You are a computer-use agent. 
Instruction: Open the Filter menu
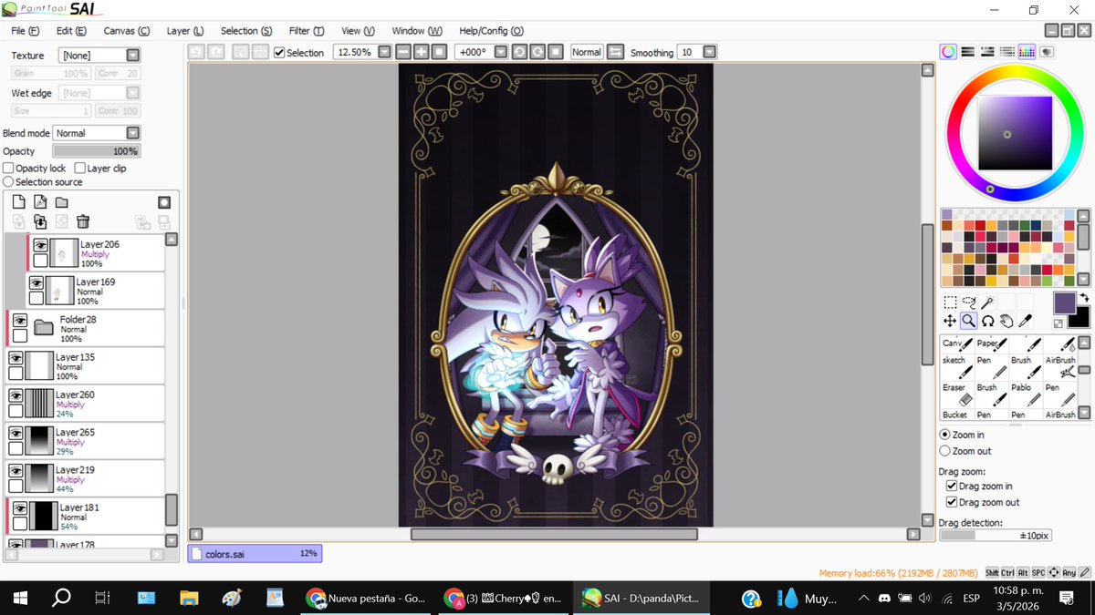[x=306, y=31]
